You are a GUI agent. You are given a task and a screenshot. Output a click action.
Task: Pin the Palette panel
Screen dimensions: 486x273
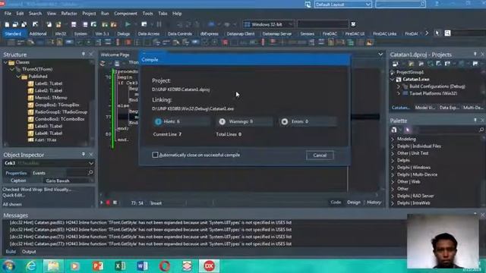(475, 120)
